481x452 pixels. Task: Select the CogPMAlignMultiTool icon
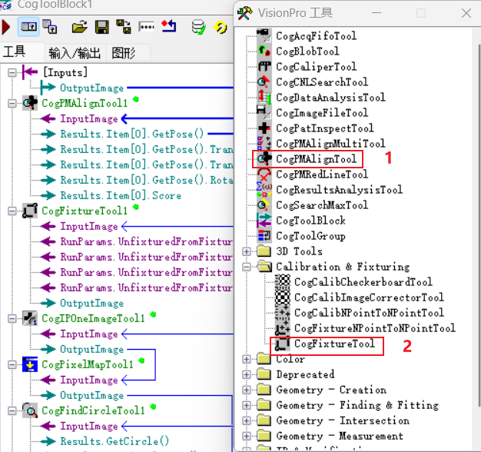click(264, 143)
